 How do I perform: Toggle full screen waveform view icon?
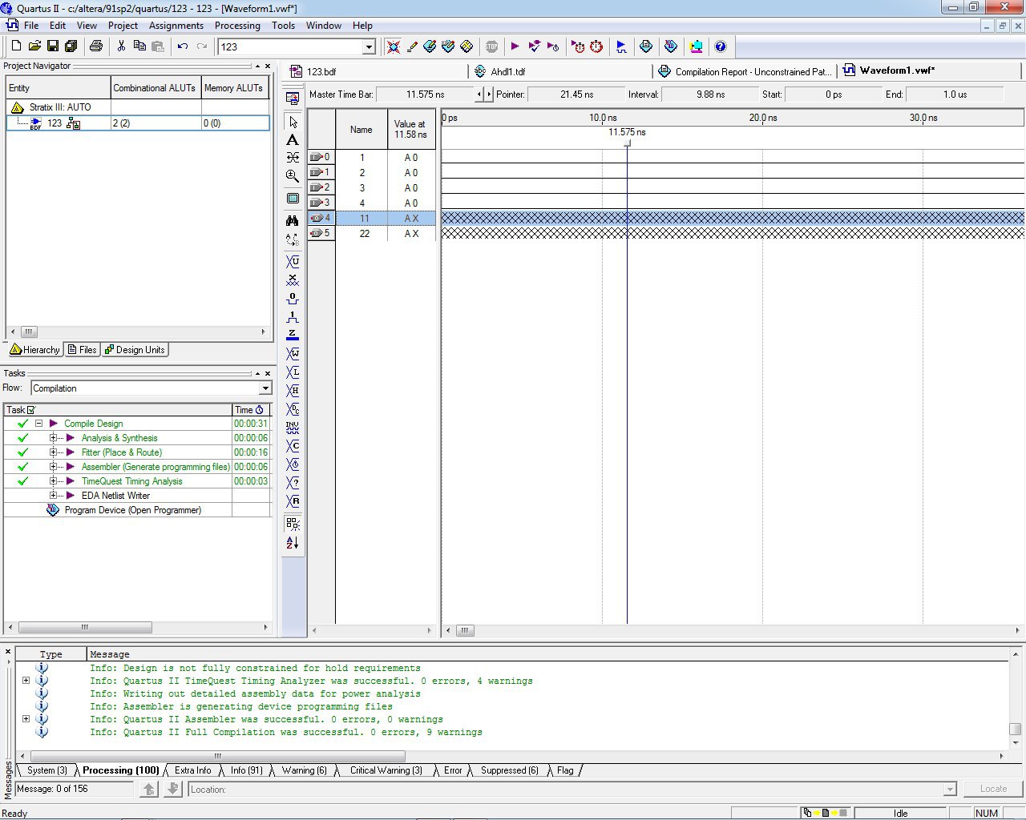point(293,198)
